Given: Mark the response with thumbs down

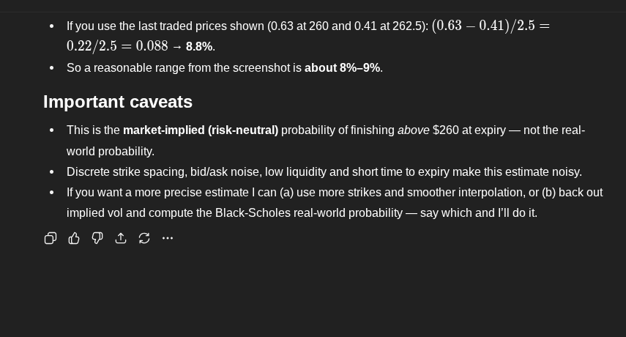Looking at the screenshot, I should coord(97,238).
